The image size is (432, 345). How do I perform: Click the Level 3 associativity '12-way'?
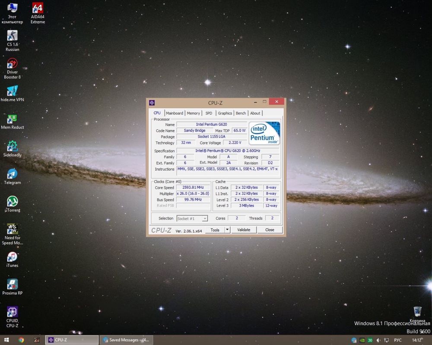(271, 206)
